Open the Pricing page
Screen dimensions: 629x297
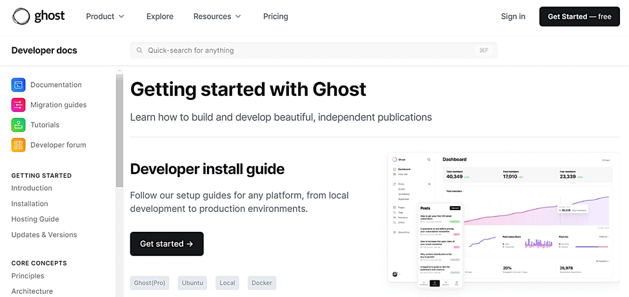[x=275, y=16]
